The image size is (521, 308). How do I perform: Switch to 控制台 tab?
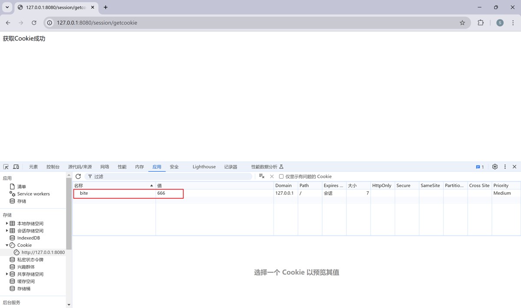[x=53, y=167]
